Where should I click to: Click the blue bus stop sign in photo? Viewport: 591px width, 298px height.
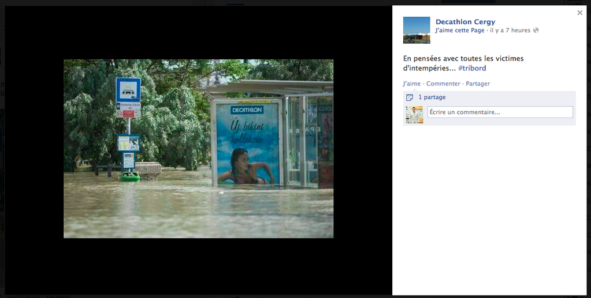coord(128,90)
